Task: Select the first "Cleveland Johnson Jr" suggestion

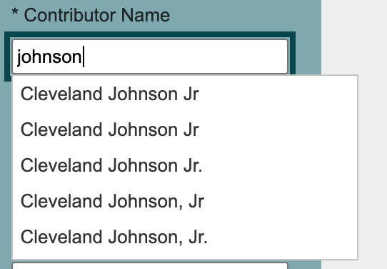Action: click(x=185, y=94)
